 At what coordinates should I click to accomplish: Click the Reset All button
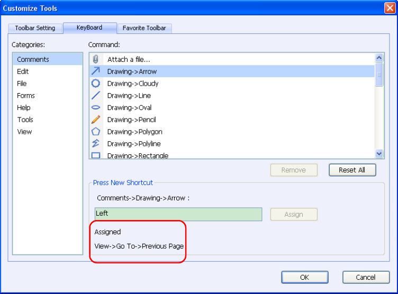[352, 170]
